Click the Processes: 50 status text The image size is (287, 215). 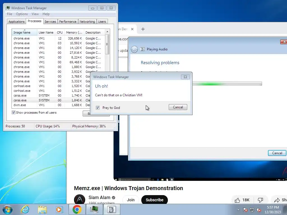[15, 126]
